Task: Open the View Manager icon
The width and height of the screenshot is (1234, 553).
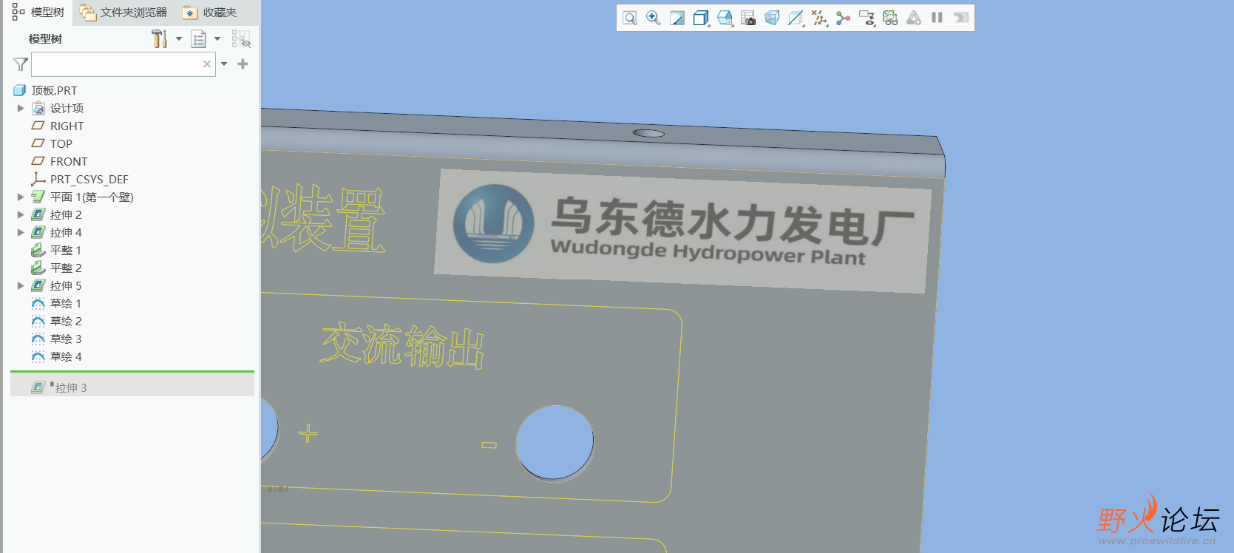Action: pyautogui.click(x=748, y=18)
